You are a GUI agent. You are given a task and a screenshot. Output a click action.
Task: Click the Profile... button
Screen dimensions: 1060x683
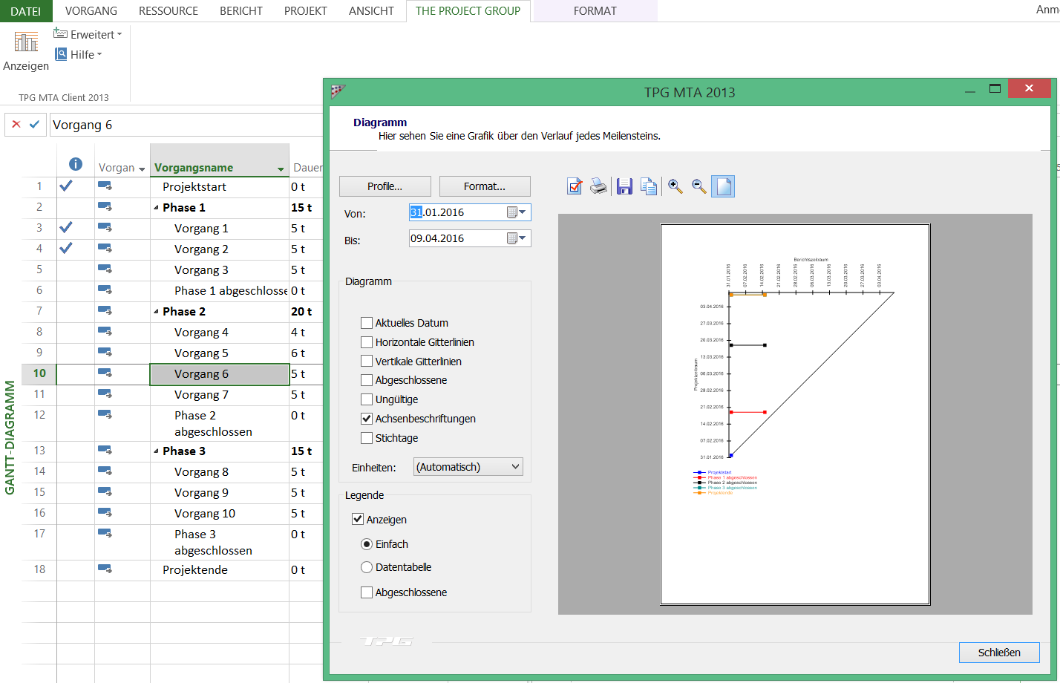point(385,186)
